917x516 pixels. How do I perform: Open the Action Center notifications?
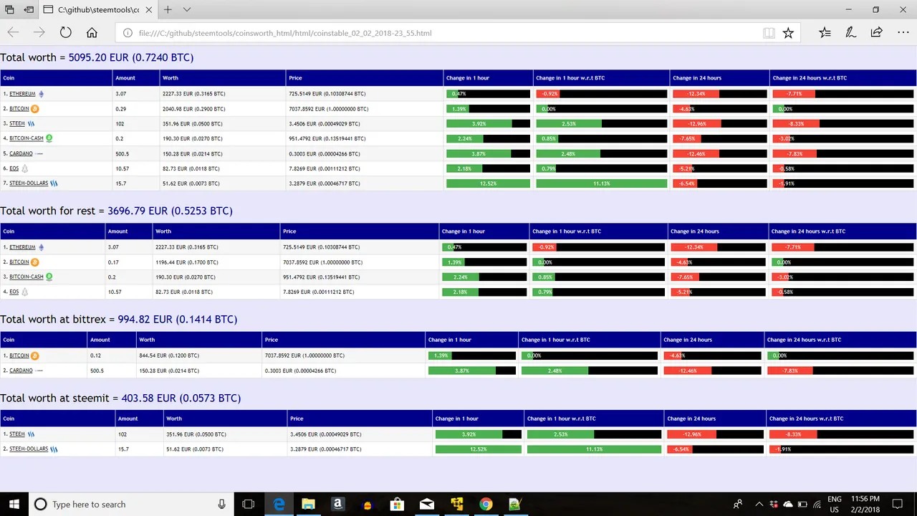pos(898,504)
